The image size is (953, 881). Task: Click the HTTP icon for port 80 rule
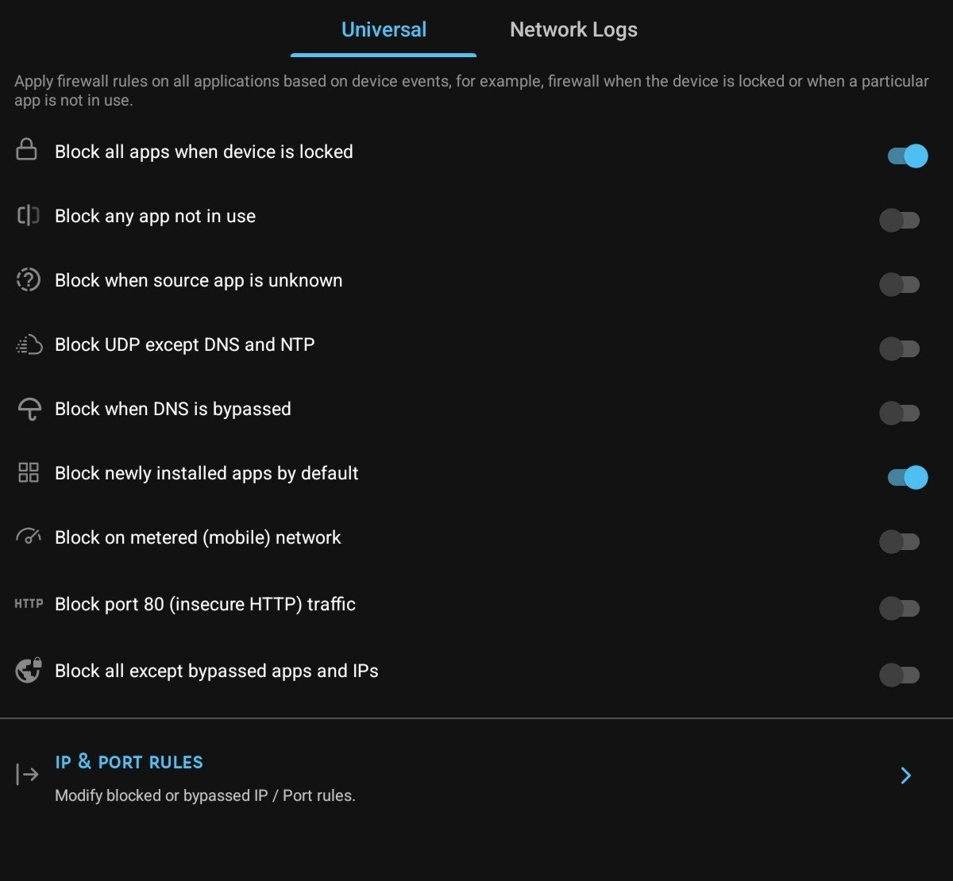(29, 604)
